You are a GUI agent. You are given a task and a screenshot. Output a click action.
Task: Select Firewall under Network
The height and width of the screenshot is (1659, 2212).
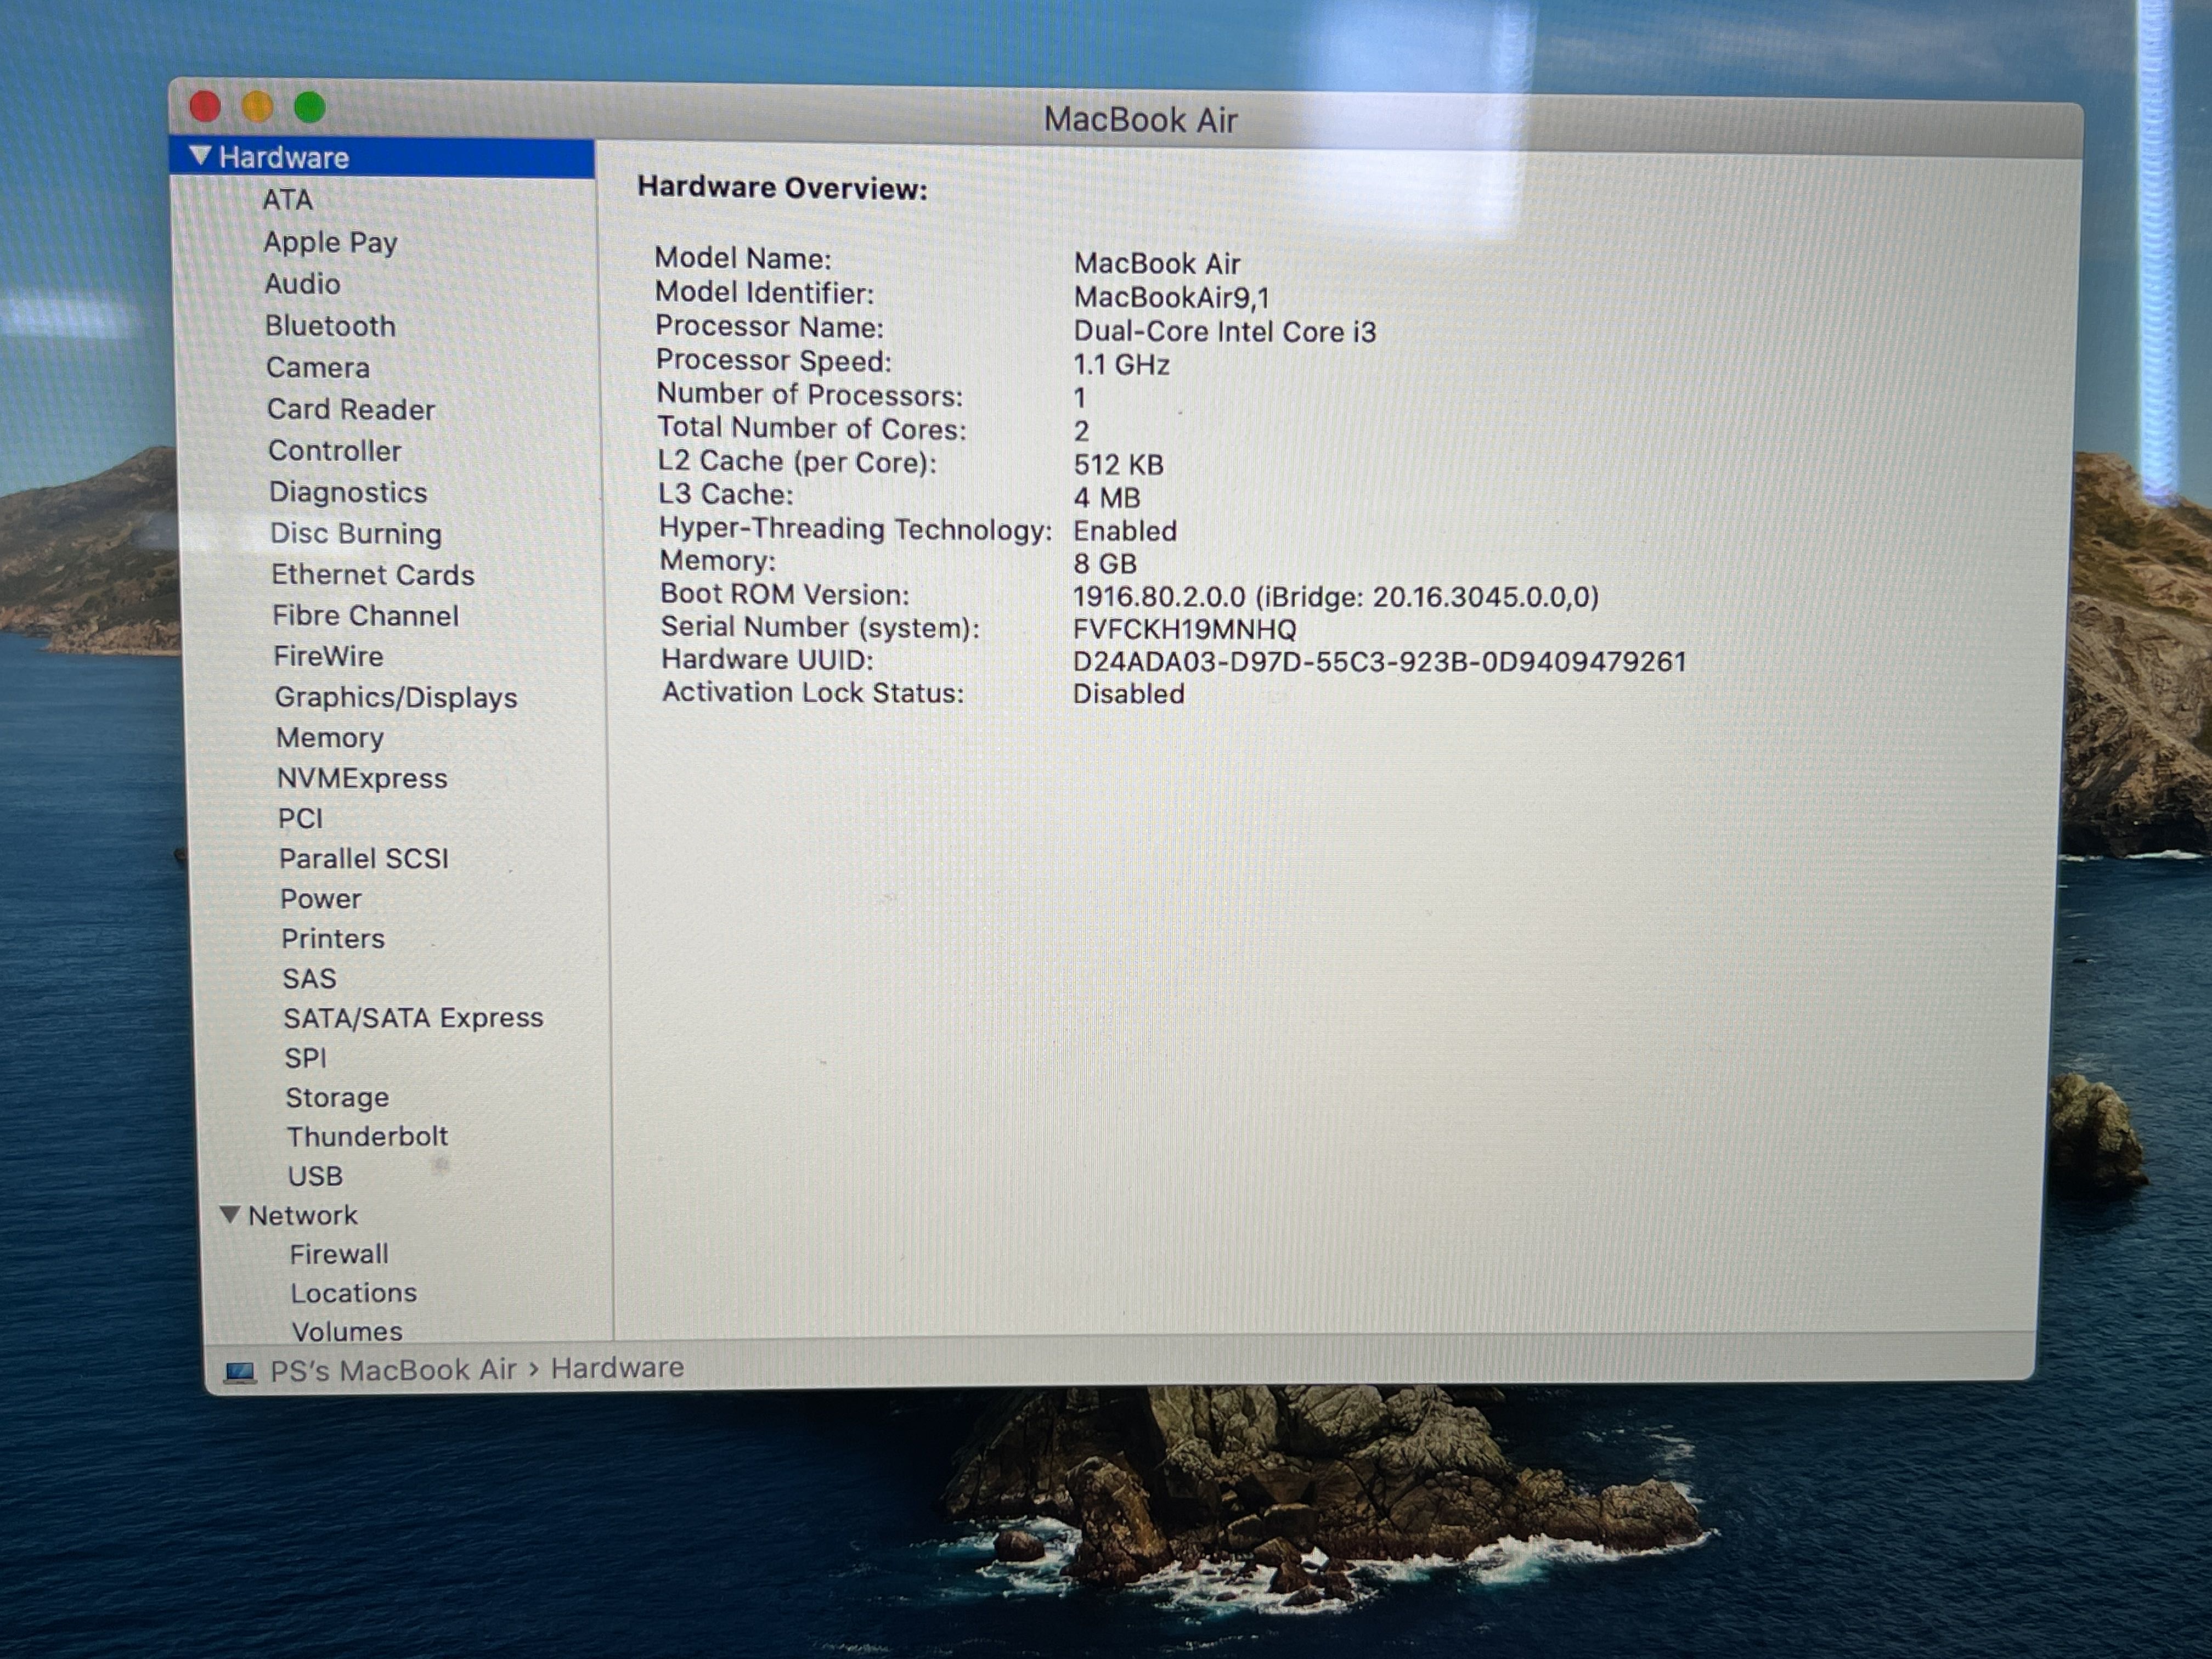pos(339,1254)
